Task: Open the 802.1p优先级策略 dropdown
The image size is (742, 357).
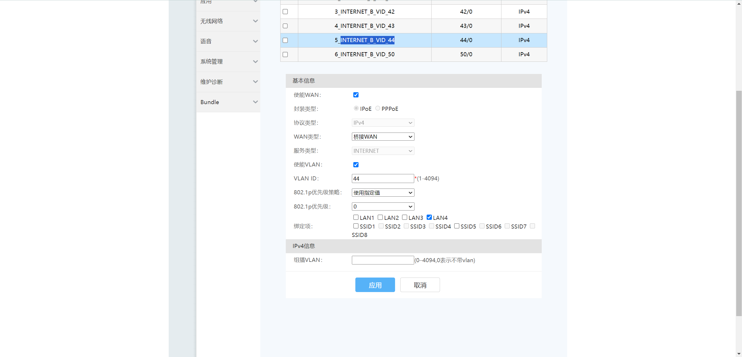Action: (383, 193)
